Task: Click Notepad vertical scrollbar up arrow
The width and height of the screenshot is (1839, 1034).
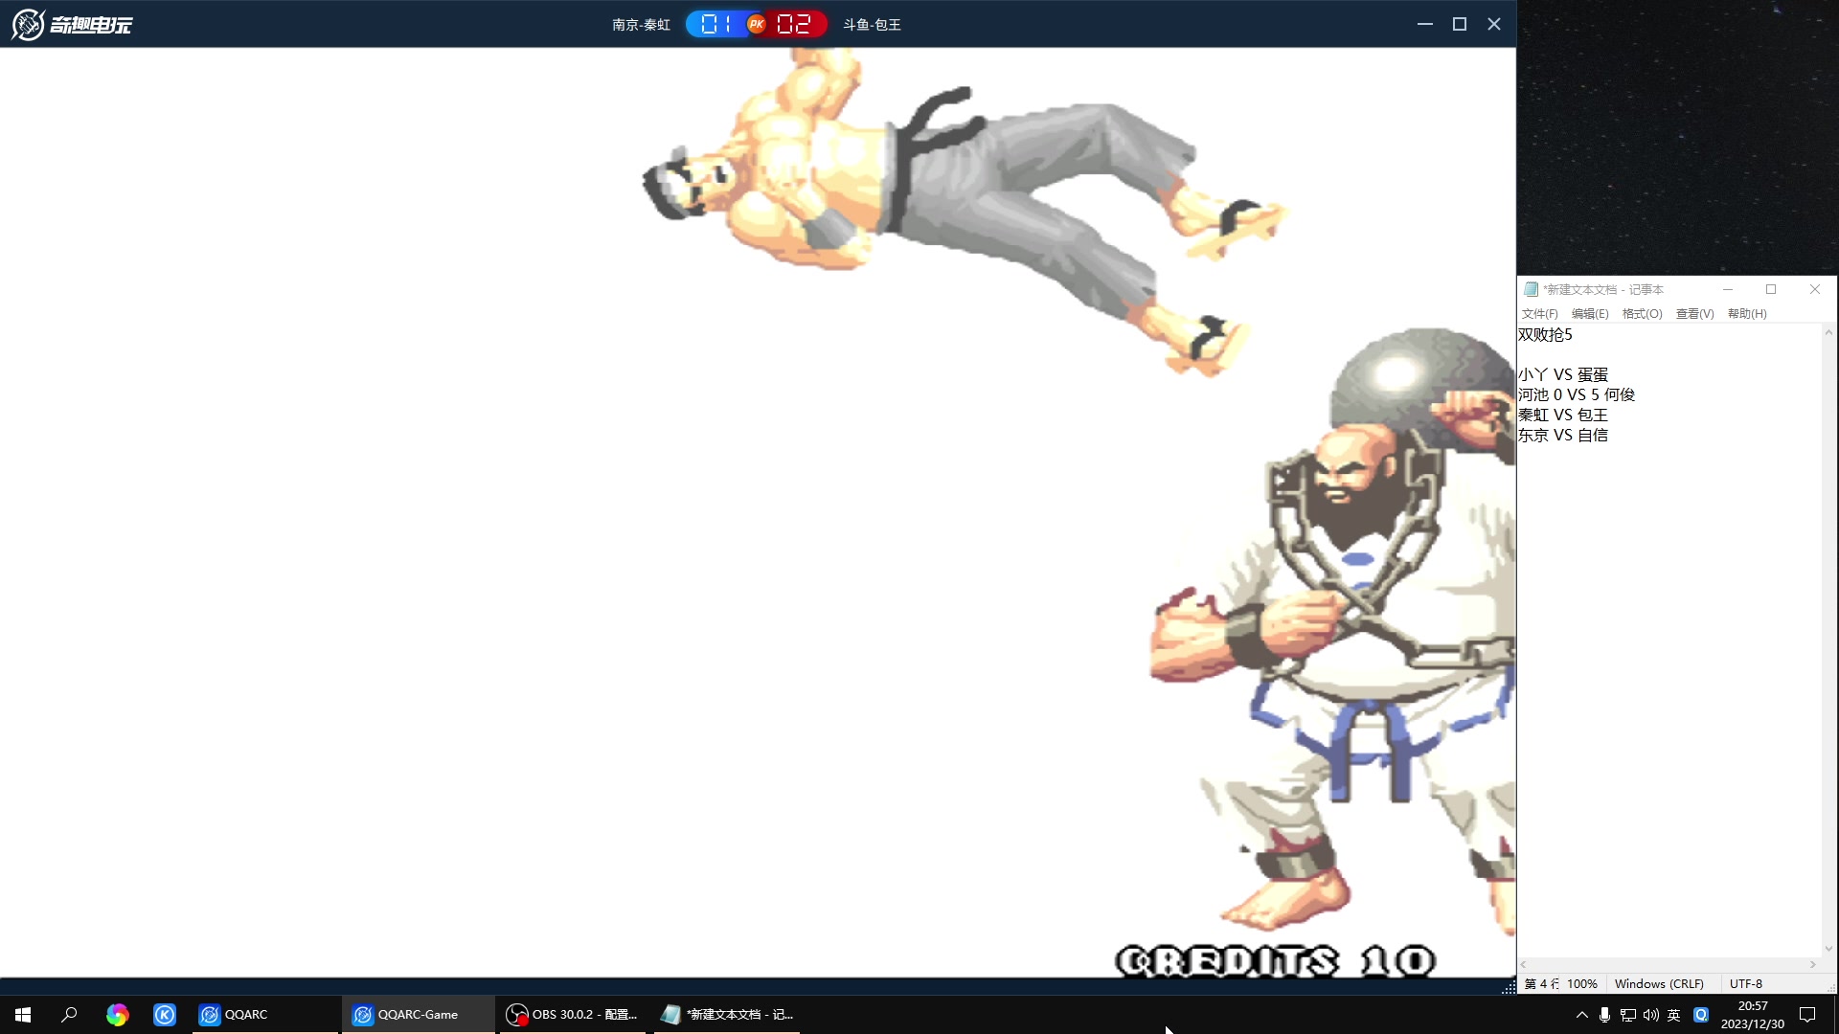Action: 1828,333
